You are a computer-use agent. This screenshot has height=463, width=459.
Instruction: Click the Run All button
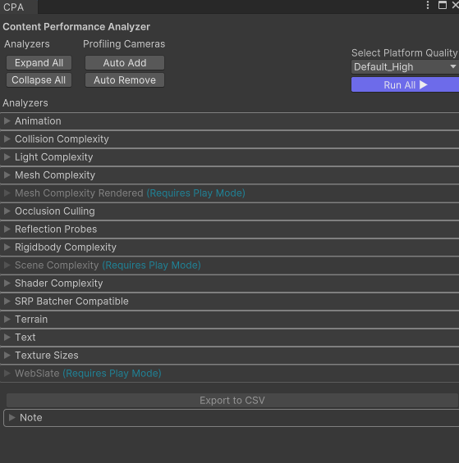click(405, 84)
